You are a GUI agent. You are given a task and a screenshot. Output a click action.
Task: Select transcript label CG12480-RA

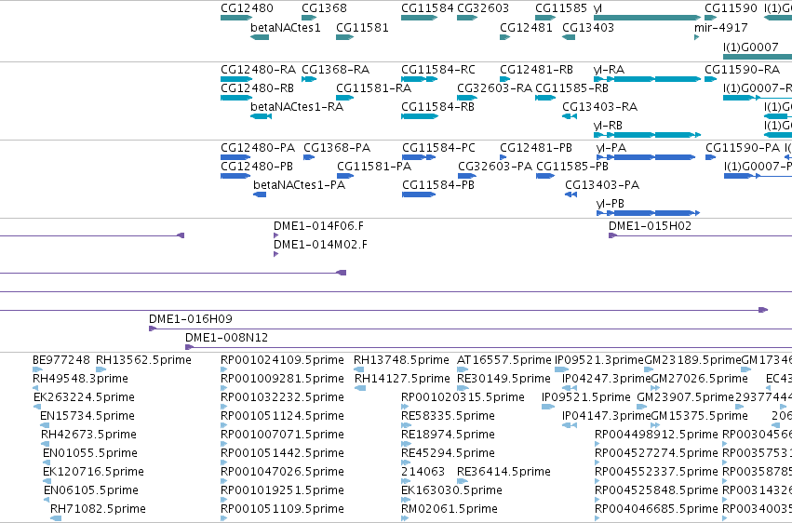pyautogui.click(x=258, y=69)
